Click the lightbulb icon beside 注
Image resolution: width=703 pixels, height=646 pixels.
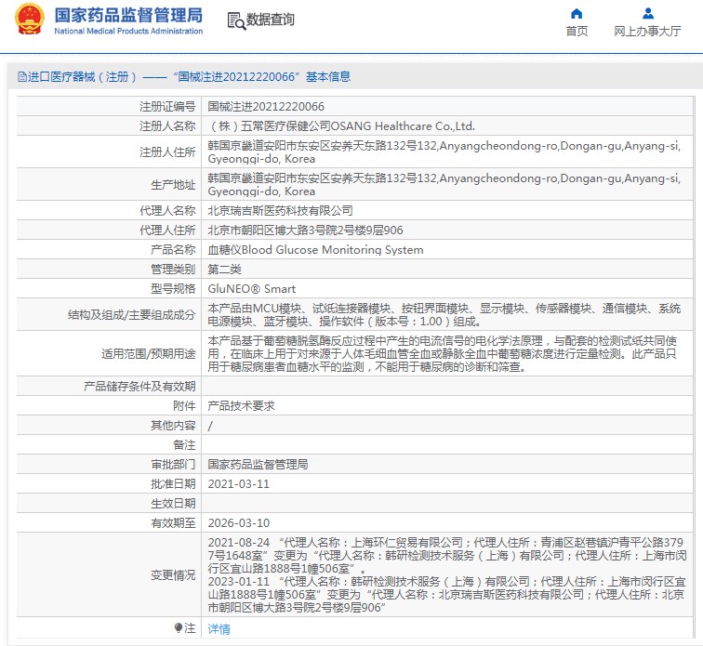(178, 628)
